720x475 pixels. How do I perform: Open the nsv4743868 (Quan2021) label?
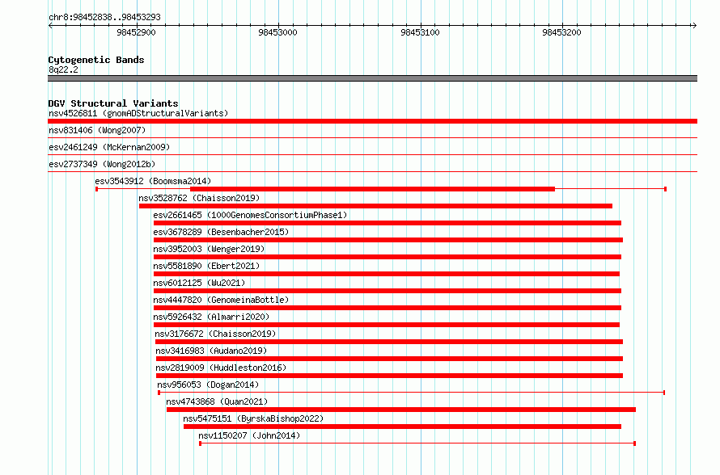point(217,401)
